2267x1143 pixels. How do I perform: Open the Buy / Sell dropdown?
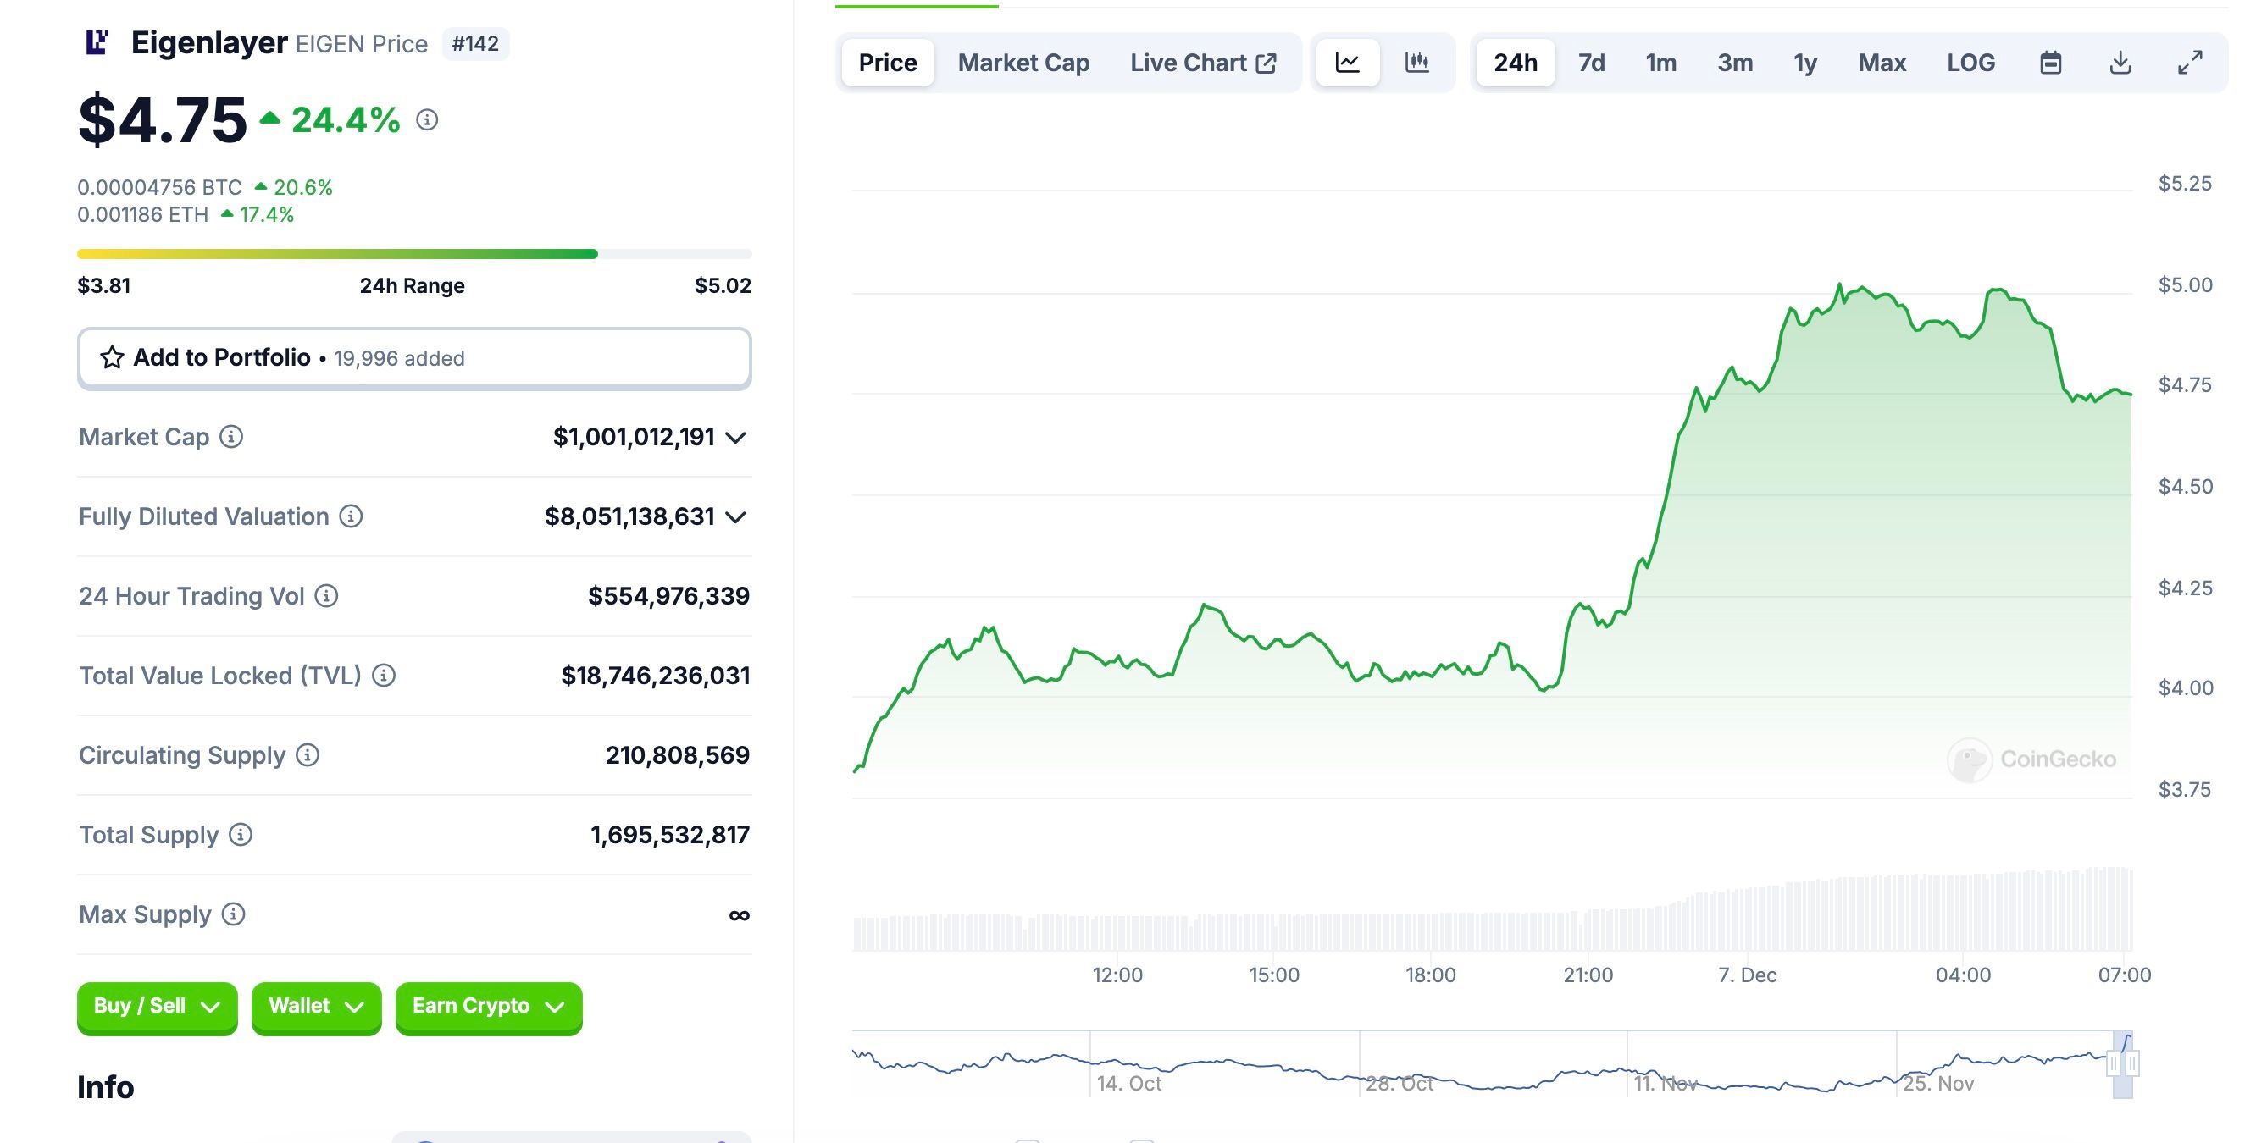(157, 1007)
